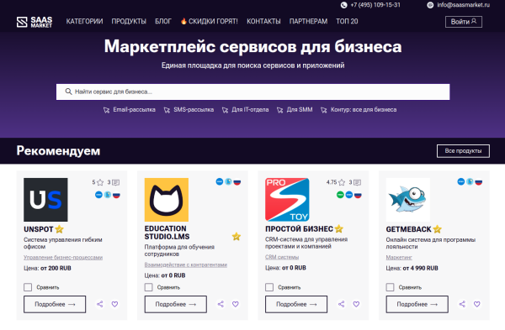Click the phone icon beside +7 (495) 109-15-31
This screenshot has height=330, width=505.
click(x=344, y=5)
